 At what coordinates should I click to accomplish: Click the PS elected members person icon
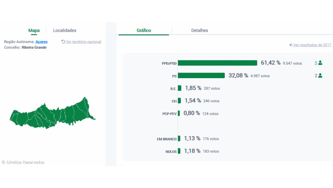click(320, 76)
